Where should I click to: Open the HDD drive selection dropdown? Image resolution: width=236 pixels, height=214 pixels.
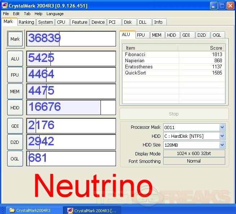(x=222, y=136)
